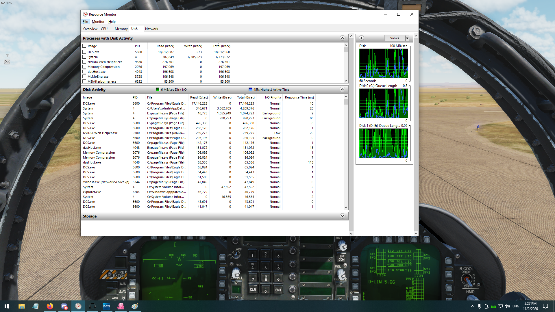Open File Explorer taskbar icon
Image resolution: width=555 pixels, height=312 pixels.
22,306
